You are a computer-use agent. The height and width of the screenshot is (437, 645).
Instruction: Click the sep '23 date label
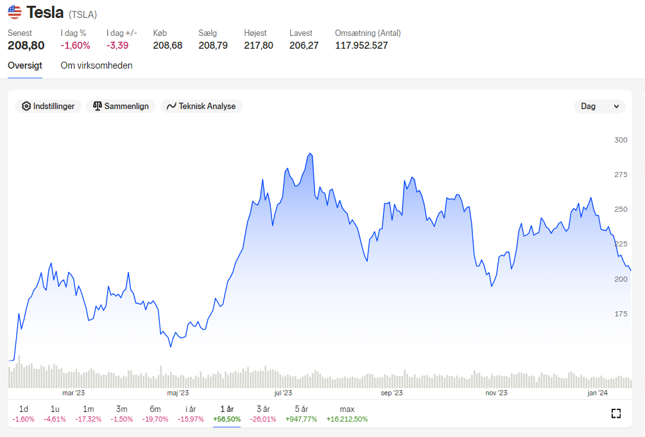point(391,393)
